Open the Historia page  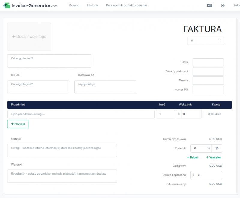coord(92,5)
